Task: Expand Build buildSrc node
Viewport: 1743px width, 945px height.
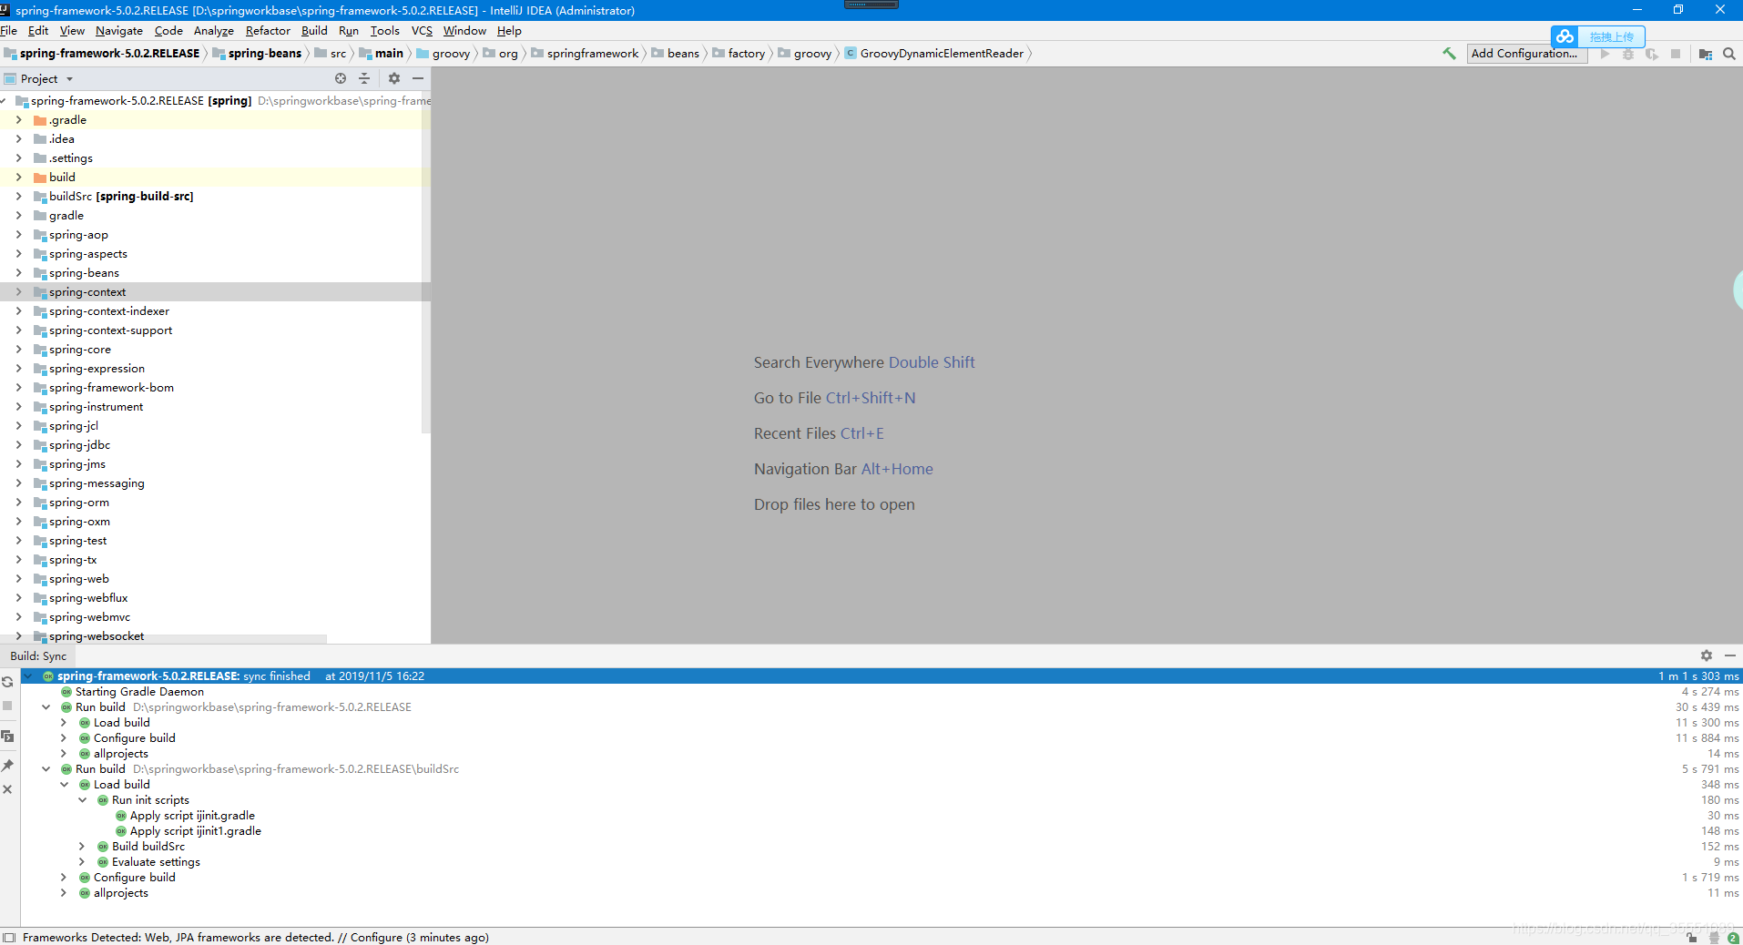Action: [x=82, y=847]
